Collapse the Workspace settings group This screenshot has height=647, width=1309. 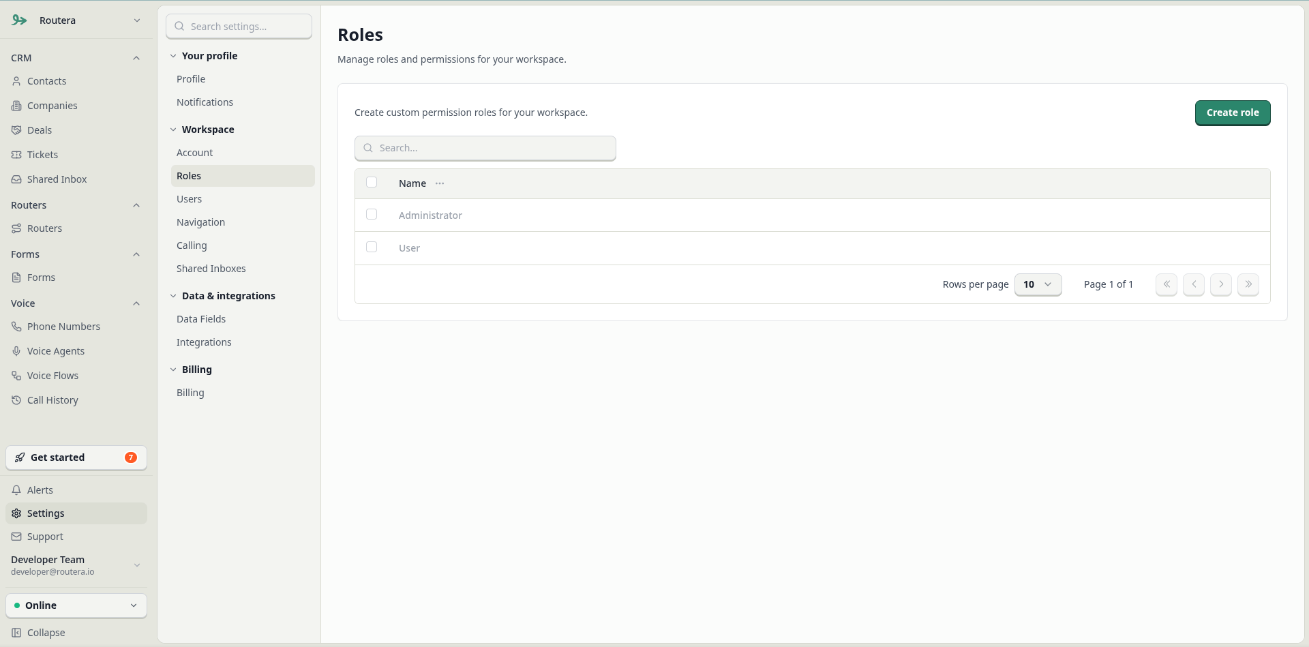pos(173,130)
